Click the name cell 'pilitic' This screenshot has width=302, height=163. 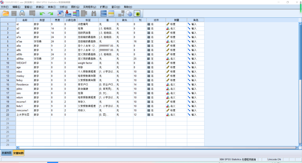coord(25,89)
